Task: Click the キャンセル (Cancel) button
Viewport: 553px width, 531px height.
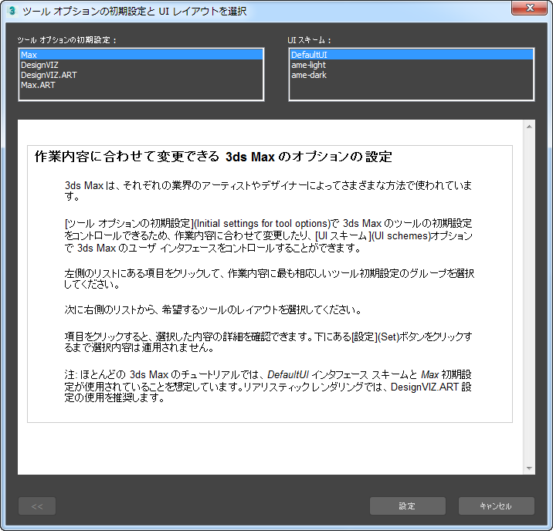Action: (496, 506)
